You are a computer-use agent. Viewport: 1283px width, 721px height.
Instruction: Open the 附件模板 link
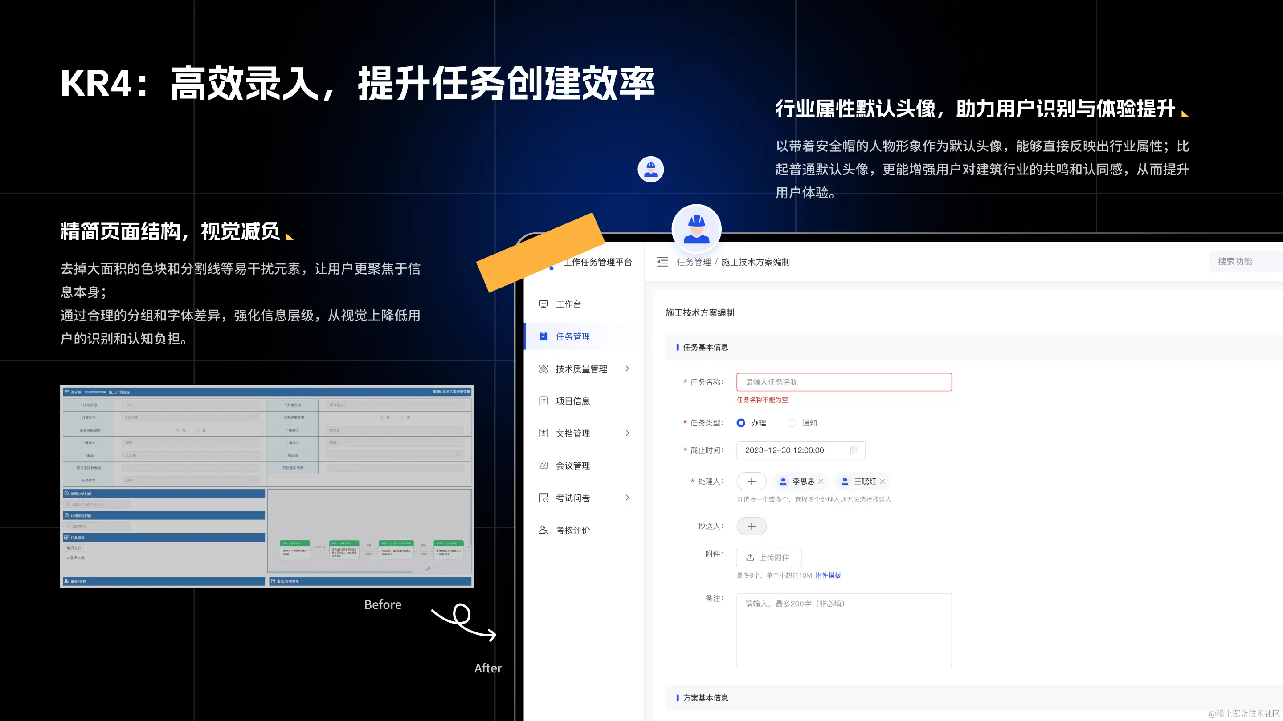tap(828, 575)
